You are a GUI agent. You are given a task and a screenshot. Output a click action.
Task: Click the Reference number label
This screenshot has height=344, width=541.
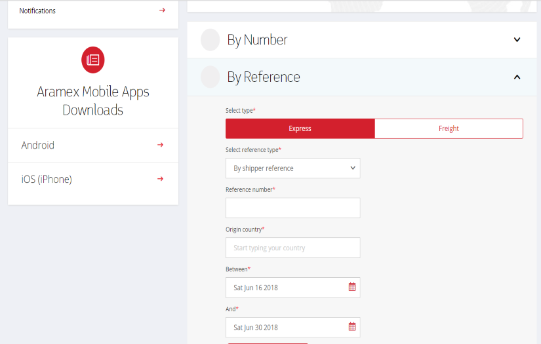[x=250, y=189]
